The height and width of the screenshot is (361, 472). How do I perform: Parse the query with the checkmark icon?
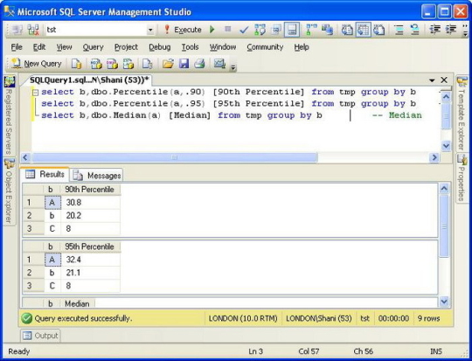244,30
